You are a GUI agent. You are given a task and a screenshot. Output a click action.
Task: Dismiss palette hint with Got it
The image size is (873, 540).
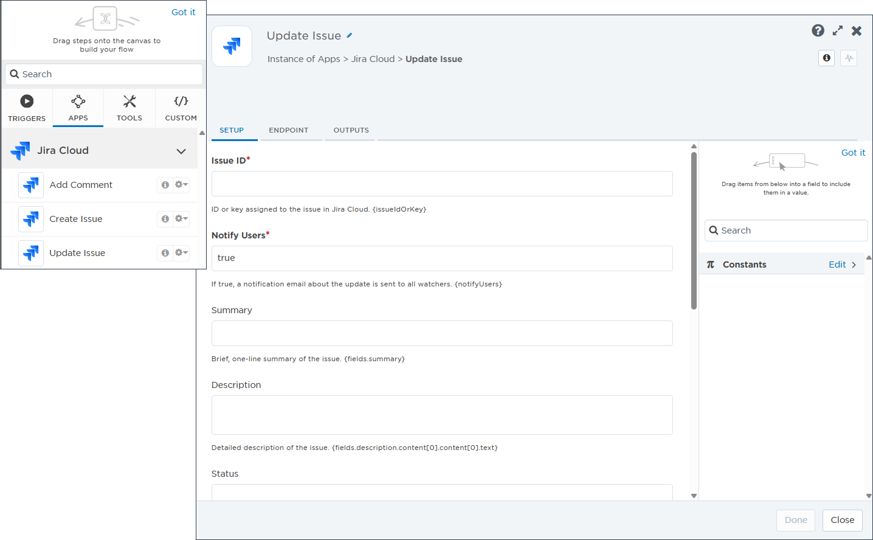coord(183,12)
